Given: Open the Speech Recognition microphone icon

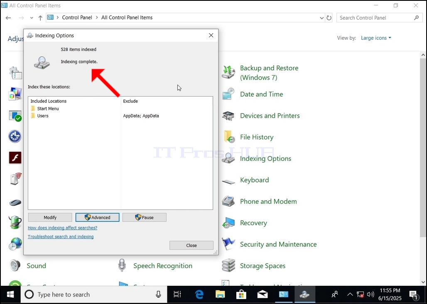Looking at the screenshot, I should (122, 266).
